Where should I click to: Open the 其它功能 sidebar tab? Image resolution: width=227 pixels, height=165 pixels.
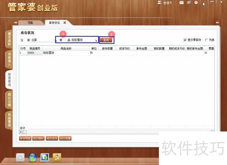10,100
